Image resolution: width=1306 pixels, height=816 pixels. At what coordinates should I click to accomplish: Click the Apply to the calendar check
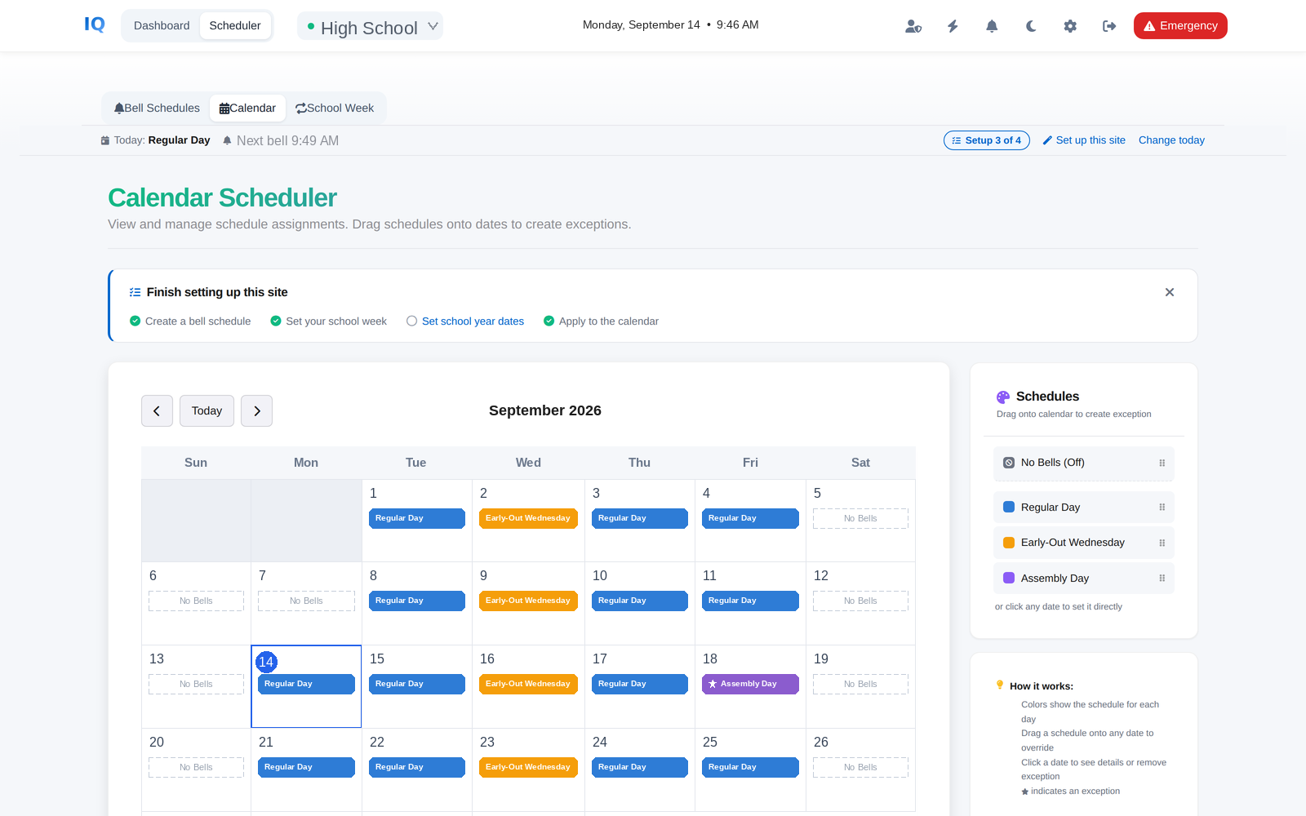click(x=549, y=321)
